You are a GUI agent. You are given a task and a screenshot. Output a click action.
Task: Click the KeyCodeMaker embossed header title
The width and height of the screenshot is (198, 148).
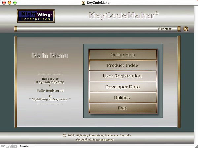coord(124,15)
